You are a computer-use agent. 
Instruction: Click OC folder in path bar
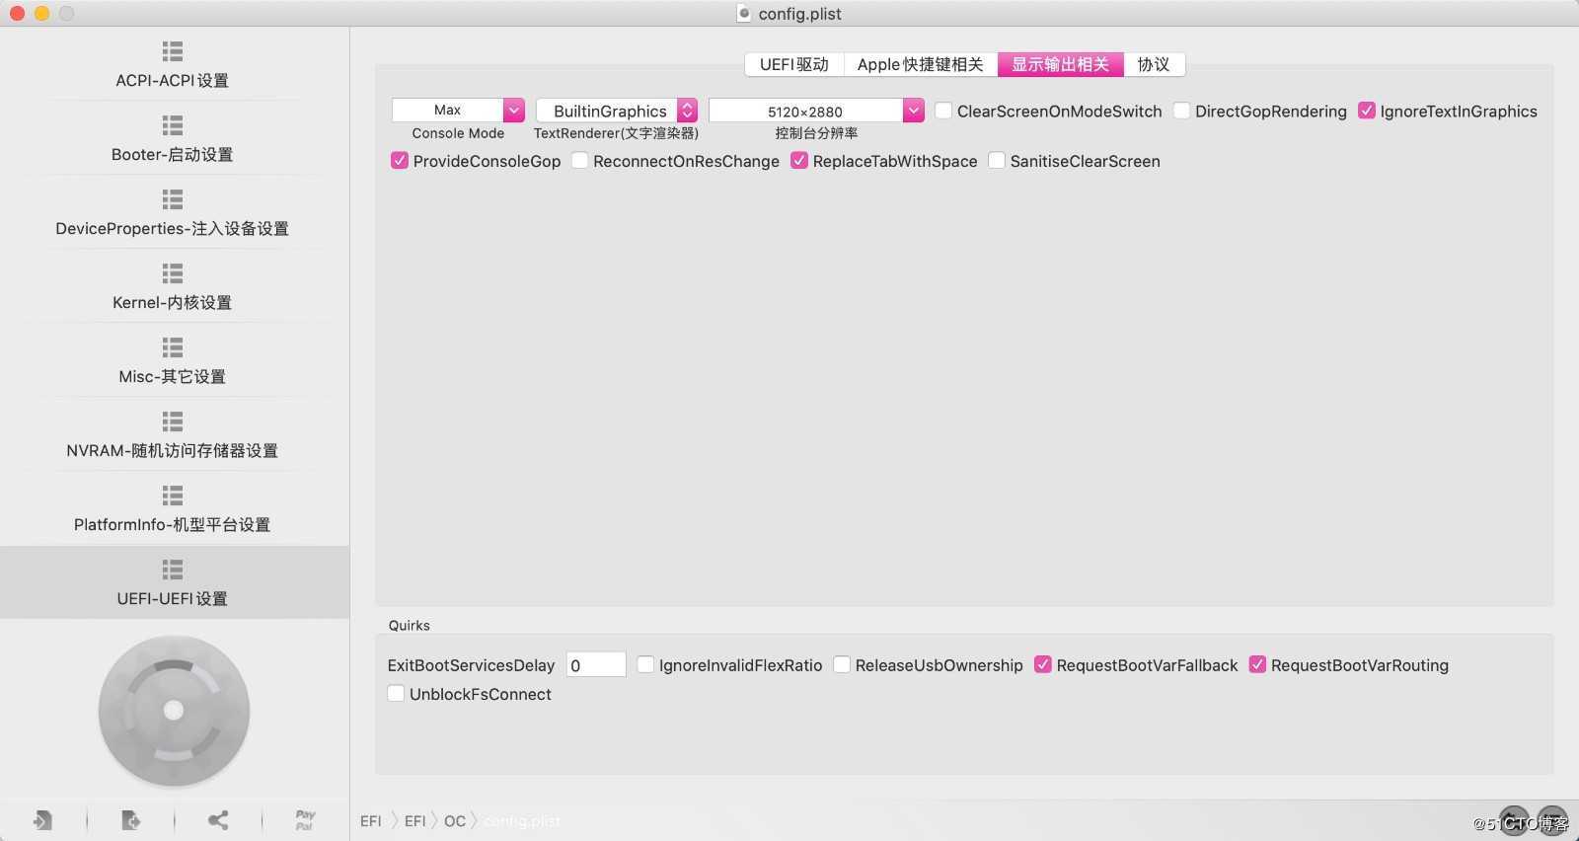tap(455, 821)
